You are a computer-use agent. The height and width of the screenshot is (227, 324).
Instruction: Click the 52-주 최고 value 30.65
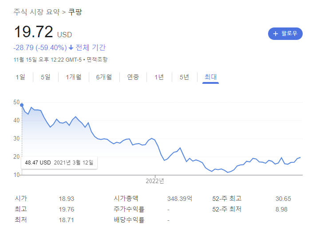point(283,199)
